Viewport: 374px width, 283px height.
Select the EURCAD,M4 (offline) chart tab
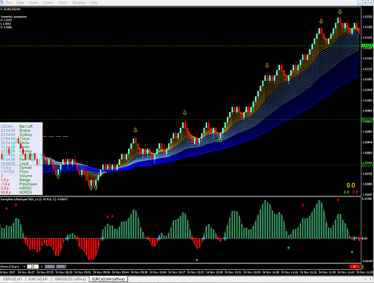coord(108,279)
